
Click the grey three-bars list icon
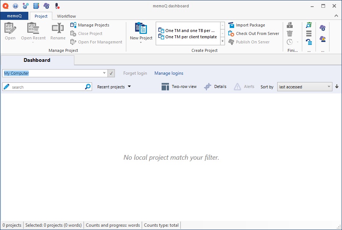tap(309, 33)
